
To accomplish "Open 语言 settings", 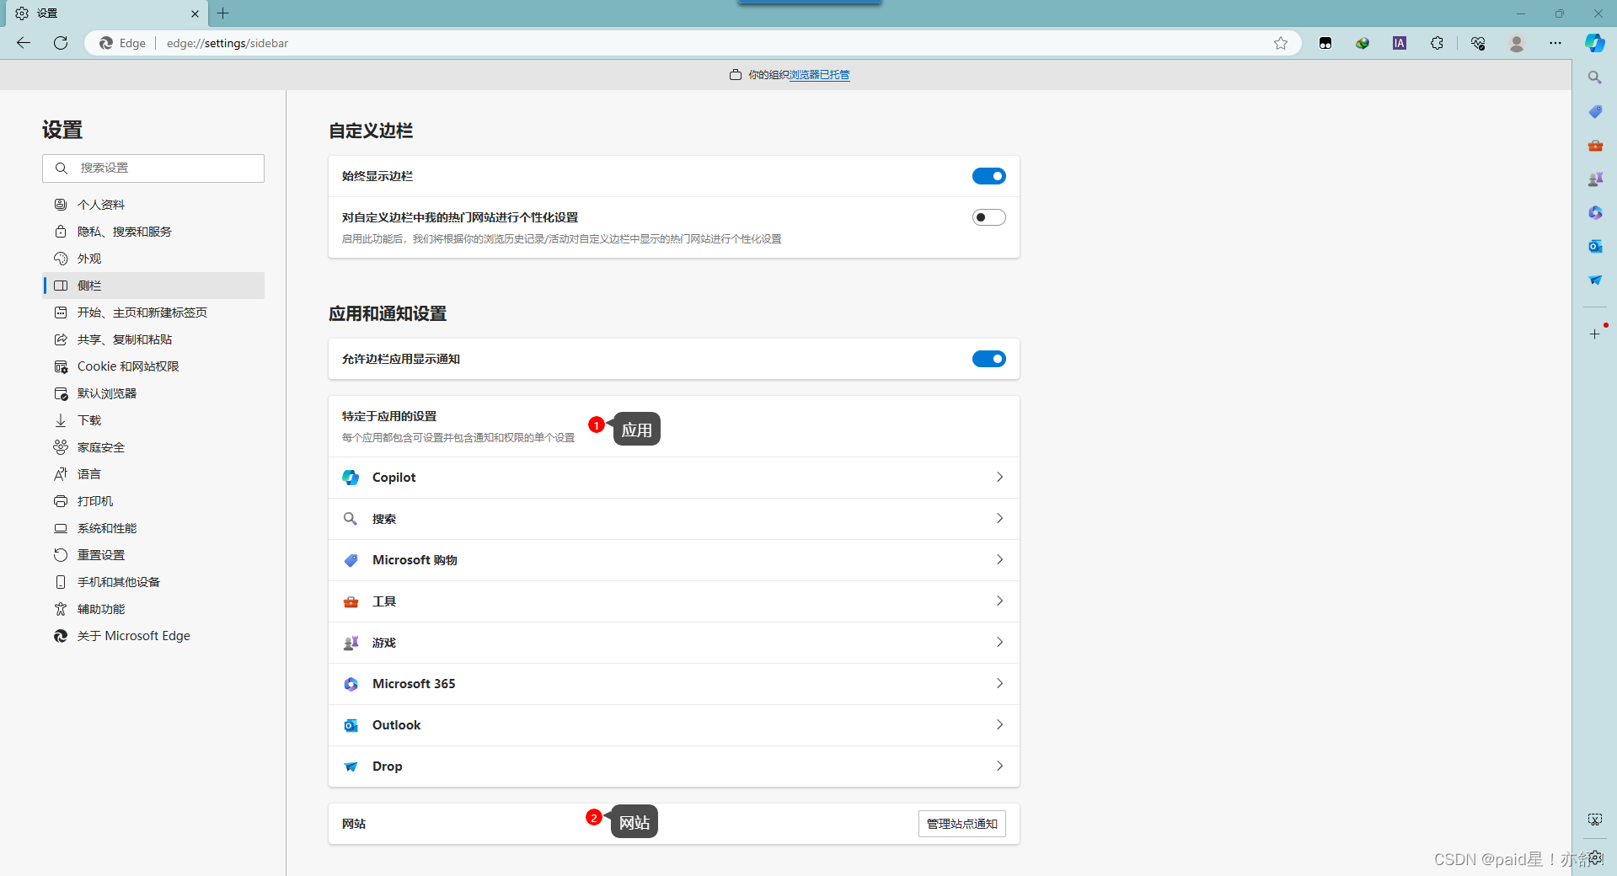I will pyautogui.click(x=153, y=474).
